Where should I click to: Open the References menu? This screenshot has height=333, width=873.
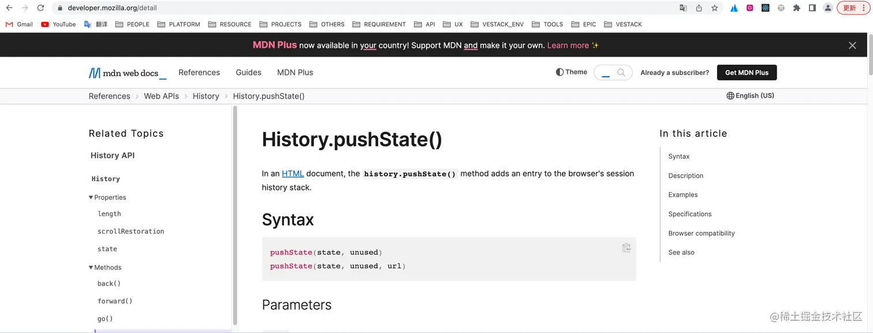coord(199,72)
